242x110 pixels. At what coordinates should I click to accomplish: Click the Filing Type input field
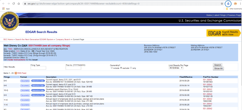click(x=38, y=68)
